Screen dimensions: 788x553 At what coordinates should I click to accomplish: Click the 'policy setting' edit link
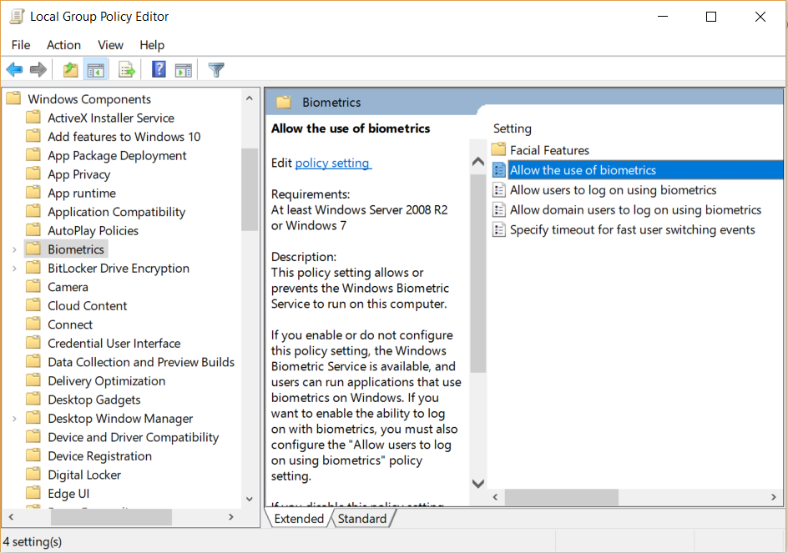coord(332,163)
